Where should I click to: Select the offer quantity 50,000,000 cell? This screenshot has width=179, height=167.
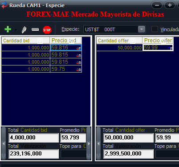tap(119, 48)
